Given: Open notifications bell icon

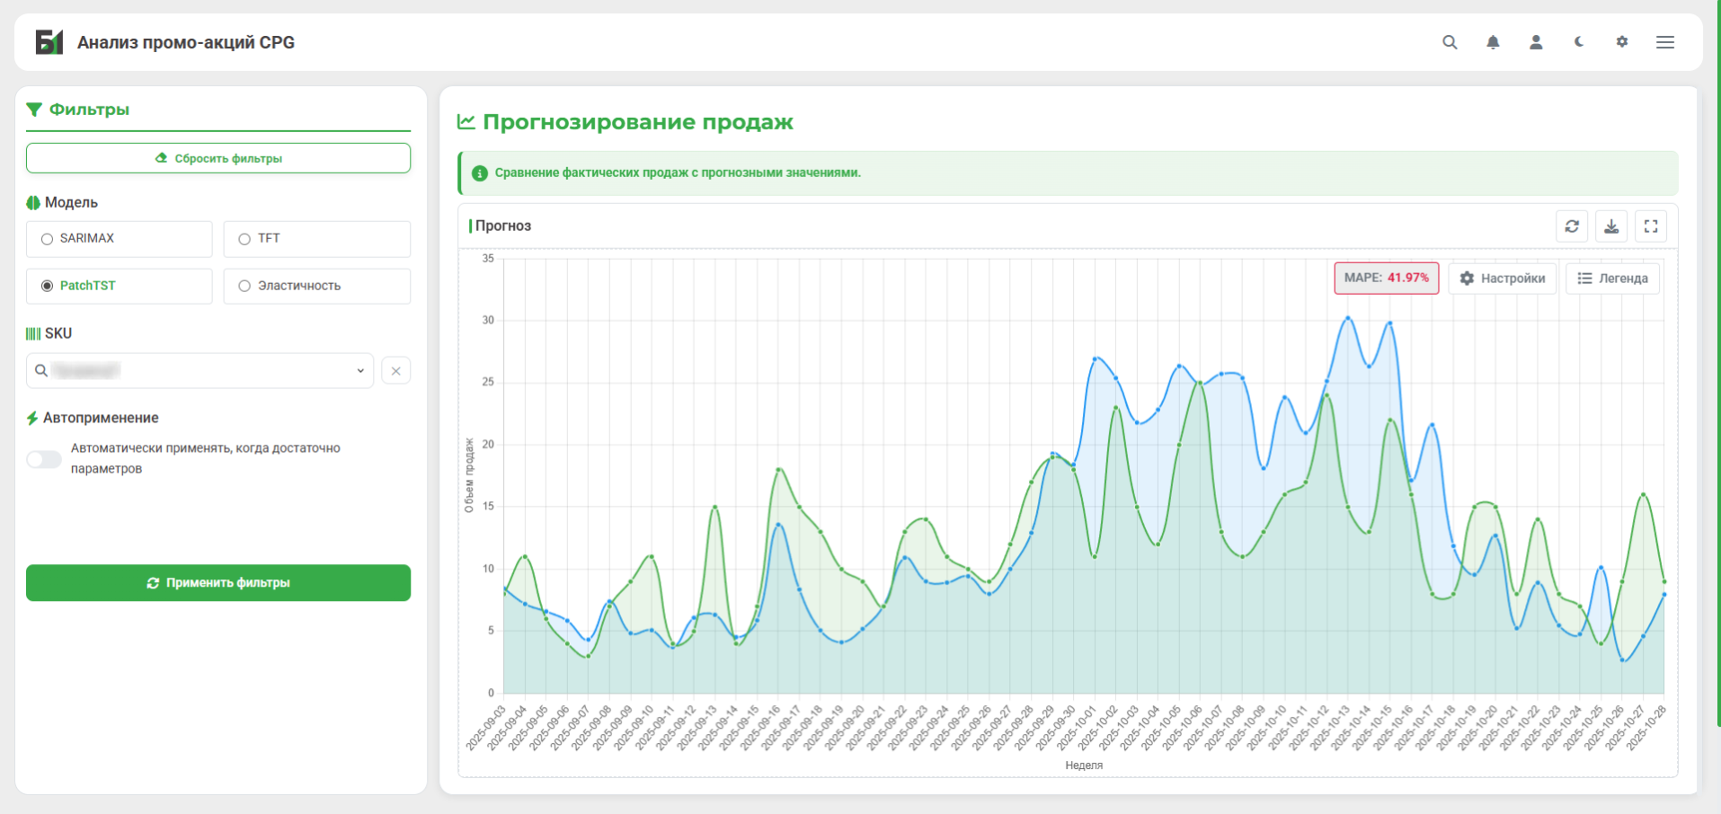Looking at the screenshot, I should [1493, 42].
